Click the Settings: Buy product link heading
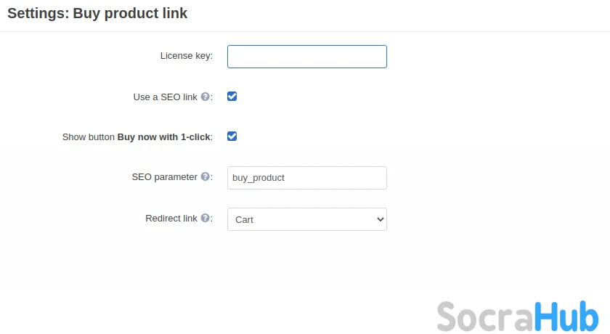610x334 pixels. tap(97, 13)
